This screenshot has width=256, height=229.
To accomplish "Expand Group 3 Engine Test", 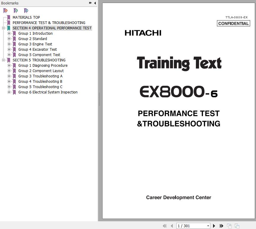I will pos(9,44).
